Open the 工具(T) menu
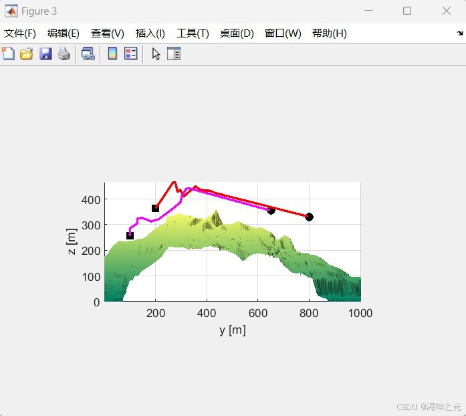The width and height of the screenshot is (466, 416). click(x=193, y=33)
